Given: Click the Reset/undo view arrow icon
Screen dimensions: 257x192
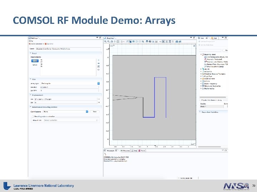Looking at the screenshot, I should pyautogui.click(x=173, y=42).
